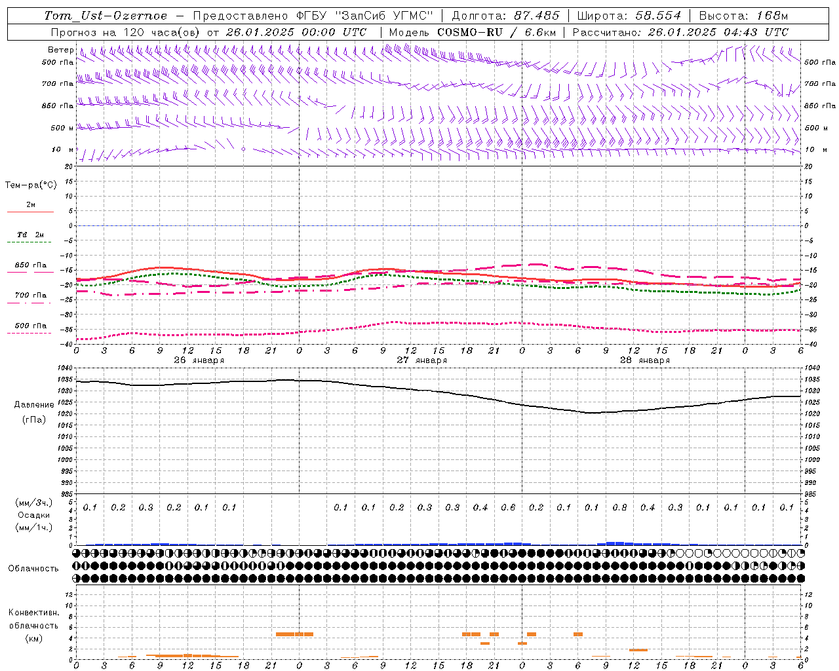Click the elevation text Высота: 168м
The width and height of the screenshot is (839, 671).
click(743, 16)
